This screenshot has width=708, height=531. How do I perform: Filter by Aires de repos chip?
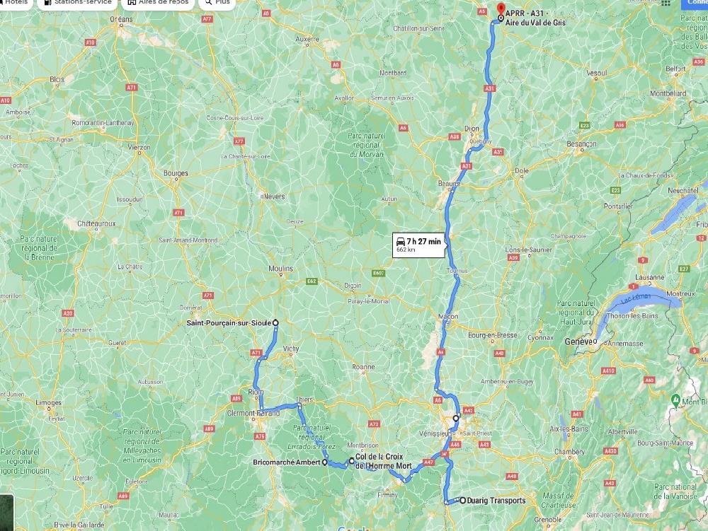(158, 3)
